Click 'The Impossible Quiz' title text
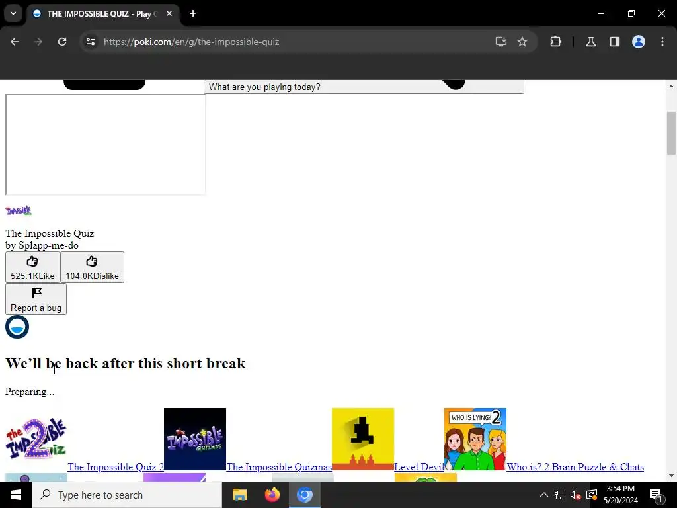This screenshot has height=508, width=677. [50, 233]
